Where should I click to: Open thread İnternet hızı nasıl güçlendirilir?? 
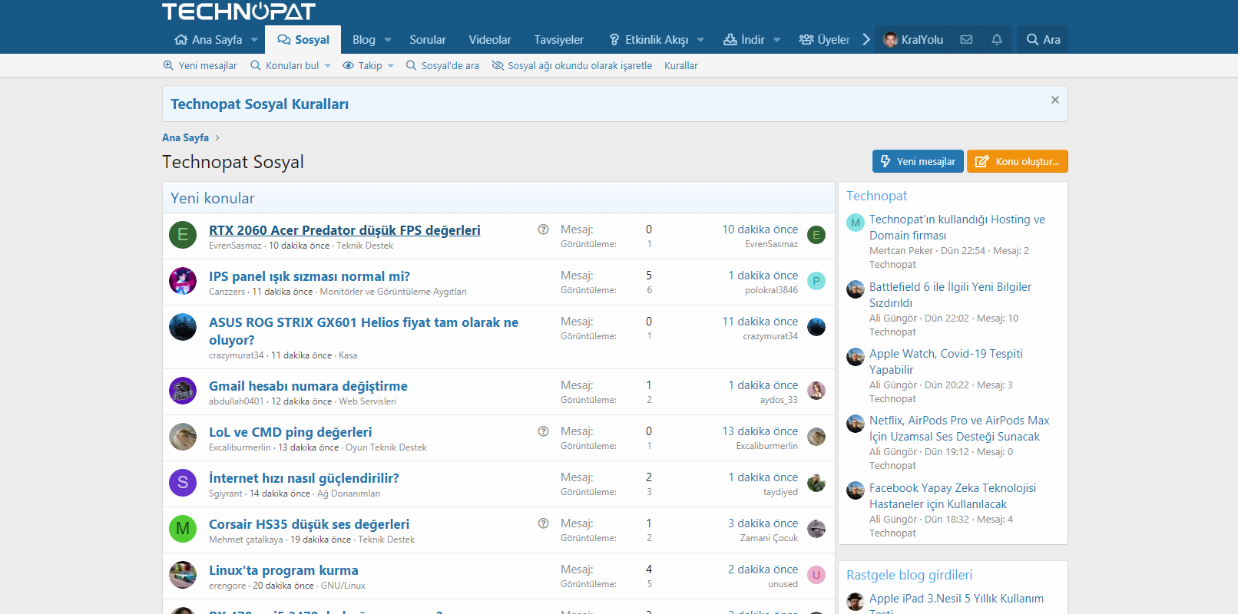pos(304,478)
